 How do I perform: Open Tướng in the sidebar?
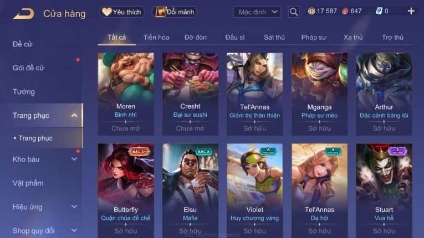(24, 92)
